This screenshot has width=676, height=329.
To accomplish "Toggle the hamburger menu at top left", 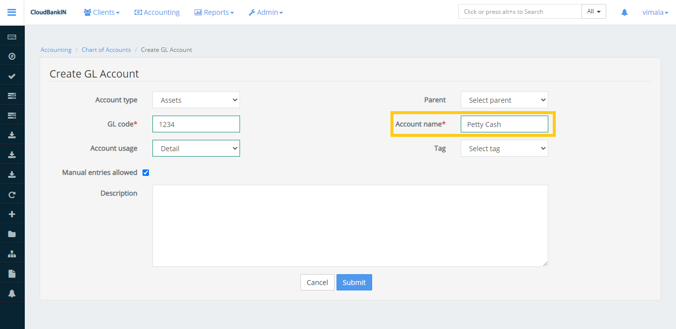I will click(12, 12).
